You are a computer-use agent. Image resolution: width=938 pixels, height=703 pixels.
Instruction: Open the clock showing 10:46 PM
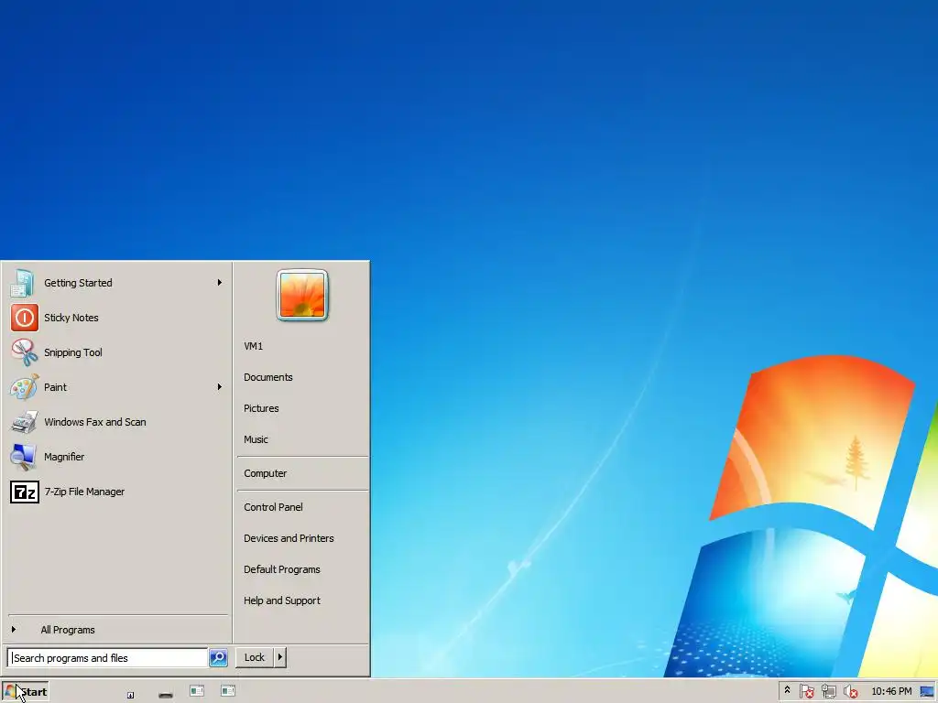(x=891, y=691)
